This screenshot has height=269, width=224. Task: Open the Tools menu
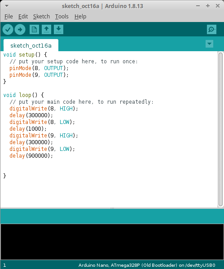tap(62, 17)
